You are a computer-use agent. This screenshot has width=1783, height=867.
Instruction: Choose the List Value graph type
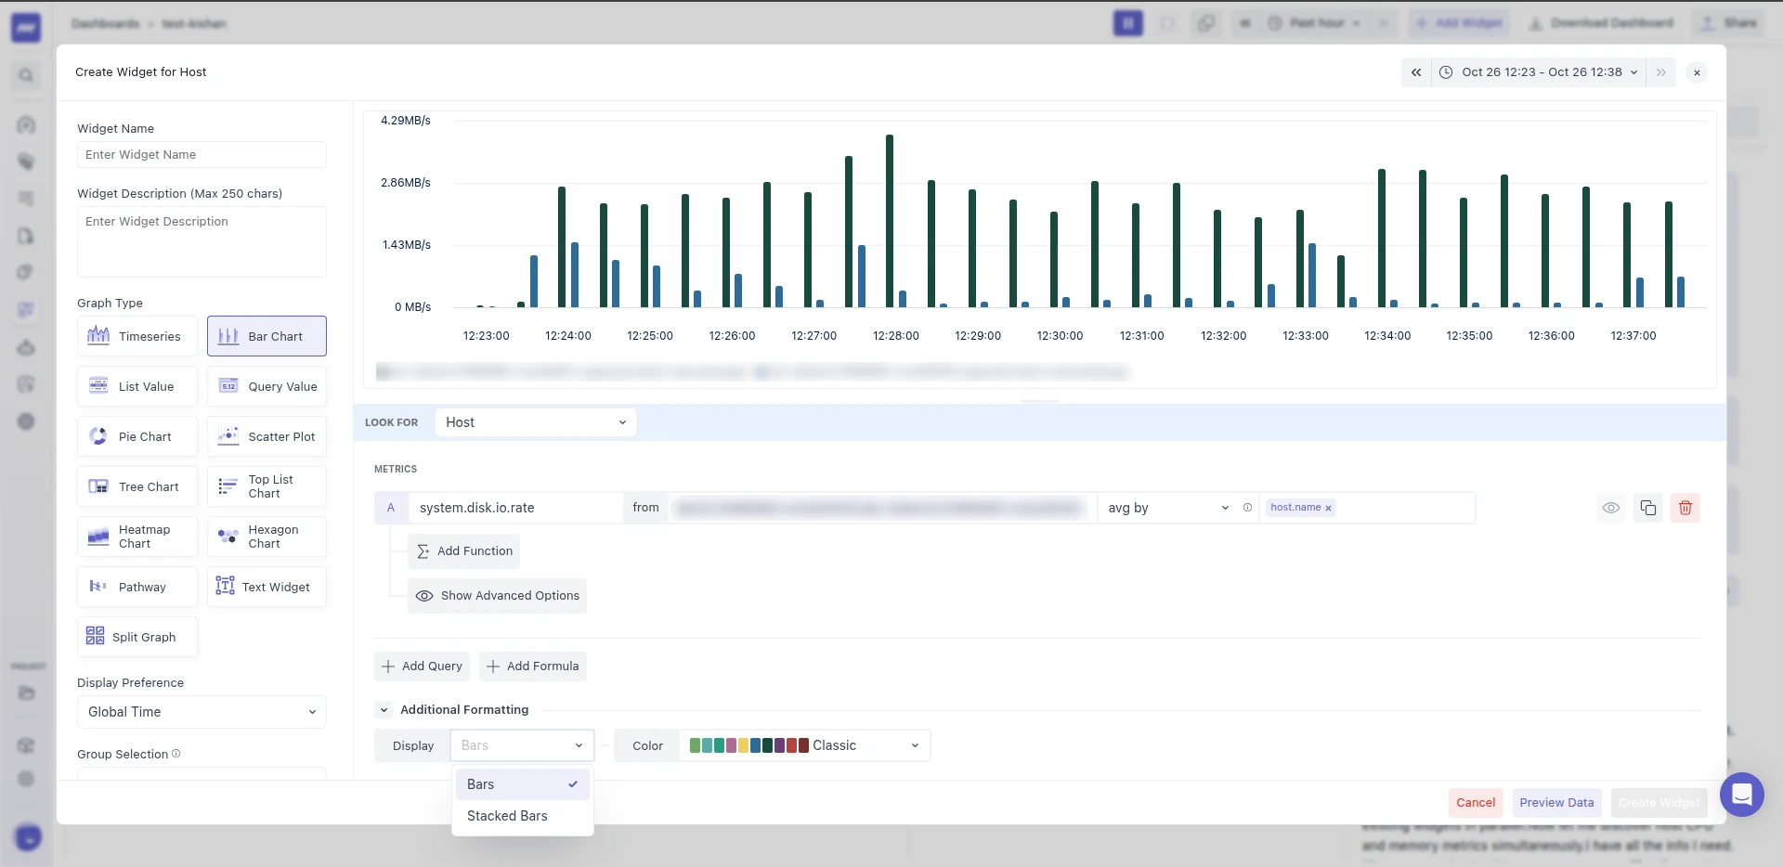(137, 386)
